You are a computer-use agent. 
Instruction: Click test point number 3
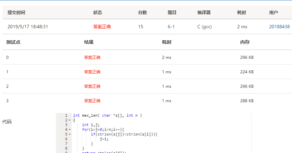[7, 101]
